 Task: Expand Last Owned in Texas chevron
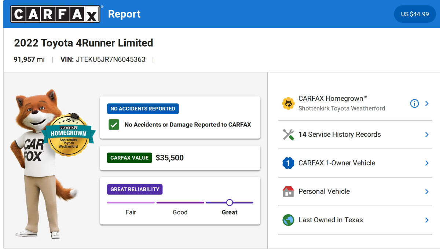coord(427,220)
